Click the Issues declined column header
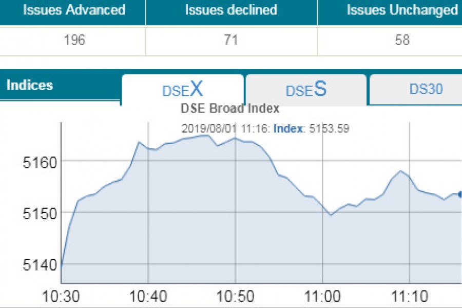Screen dimensions: 462x308 [x=231, y=10]
